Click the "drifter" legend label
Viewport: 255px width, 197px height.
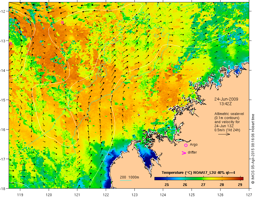click(x=192, y=152)
